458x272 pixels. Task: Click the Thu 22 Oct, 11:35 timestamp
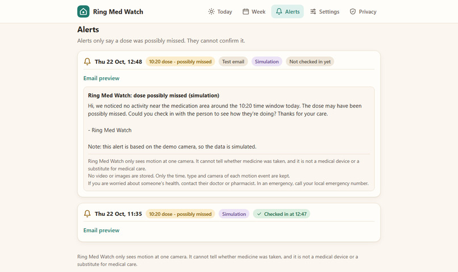(x=118, y=214)
